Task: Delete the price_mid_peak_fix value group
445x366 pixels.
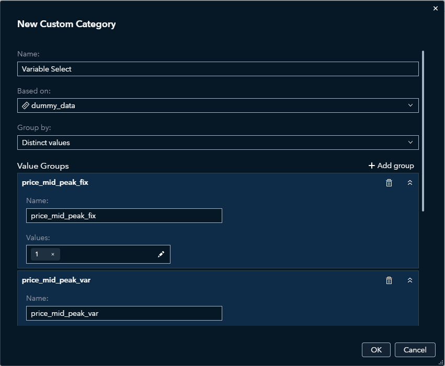Action: coord(389,182)
